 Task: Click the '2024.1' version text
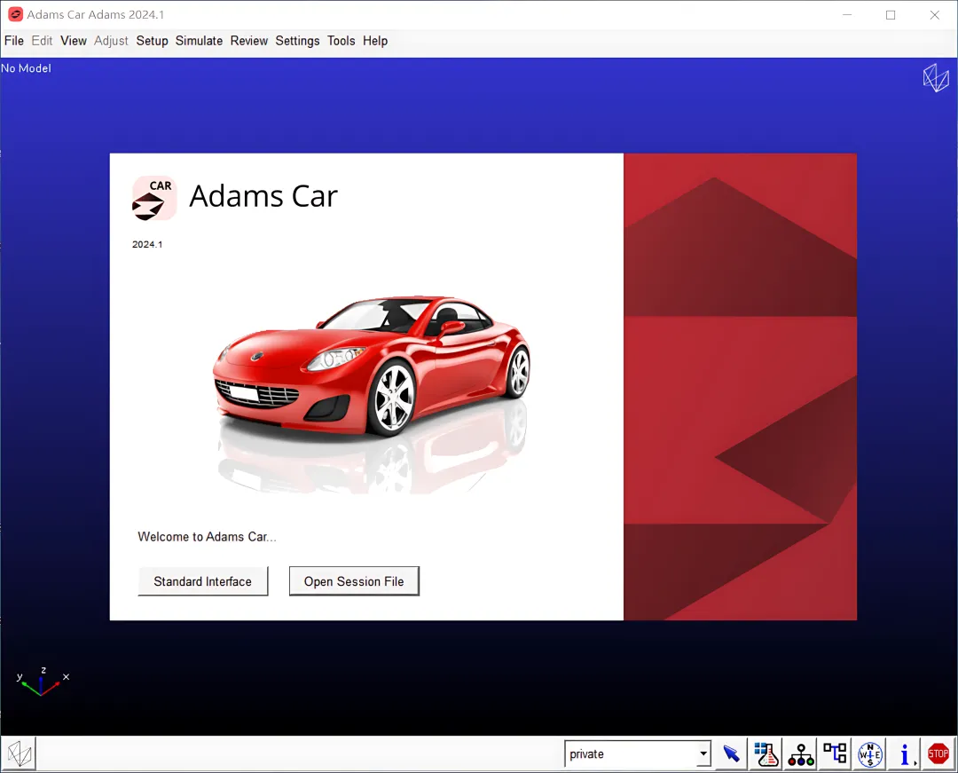147,244
